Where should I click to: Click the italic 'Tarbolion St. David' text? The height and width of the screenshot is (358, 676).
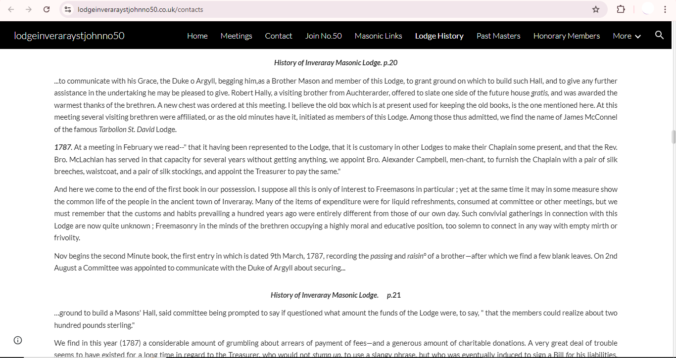click(126, 130)
